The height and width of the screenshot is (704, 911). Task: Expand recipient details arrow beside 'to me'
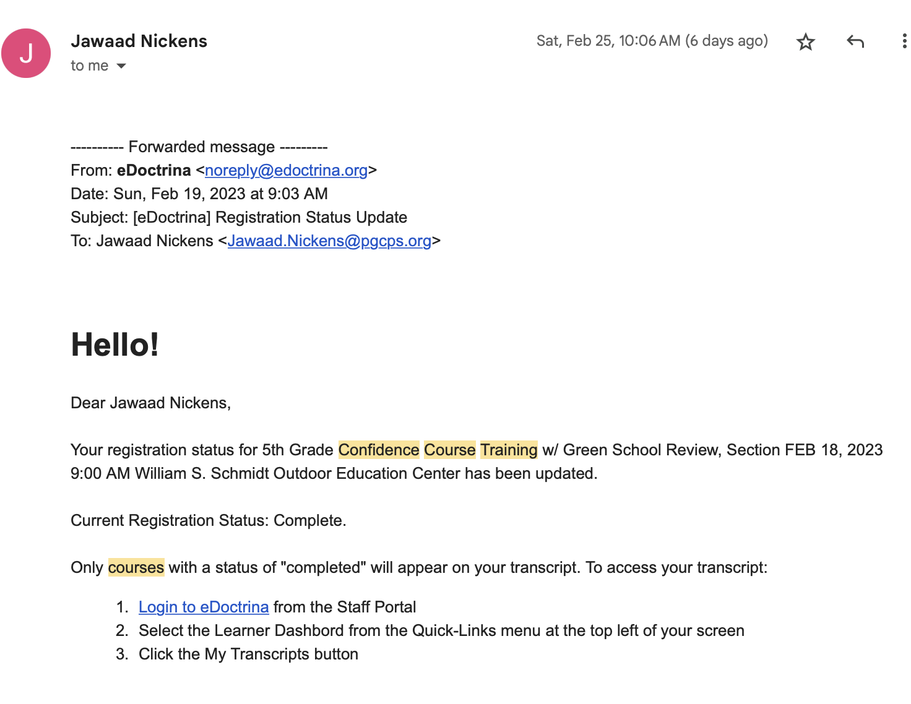[x=121, y=66]
